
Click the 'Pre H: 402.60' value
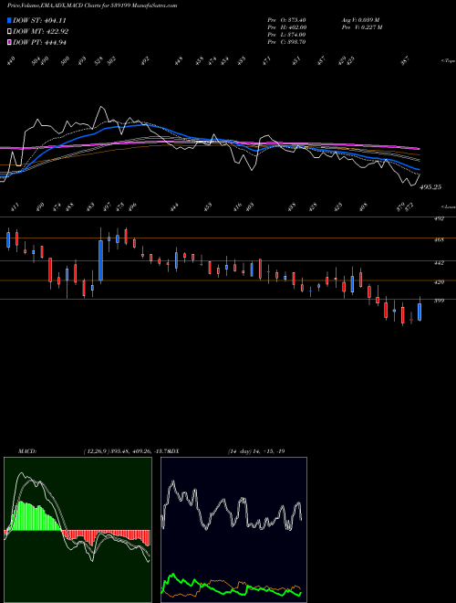(x=286, y=27)
